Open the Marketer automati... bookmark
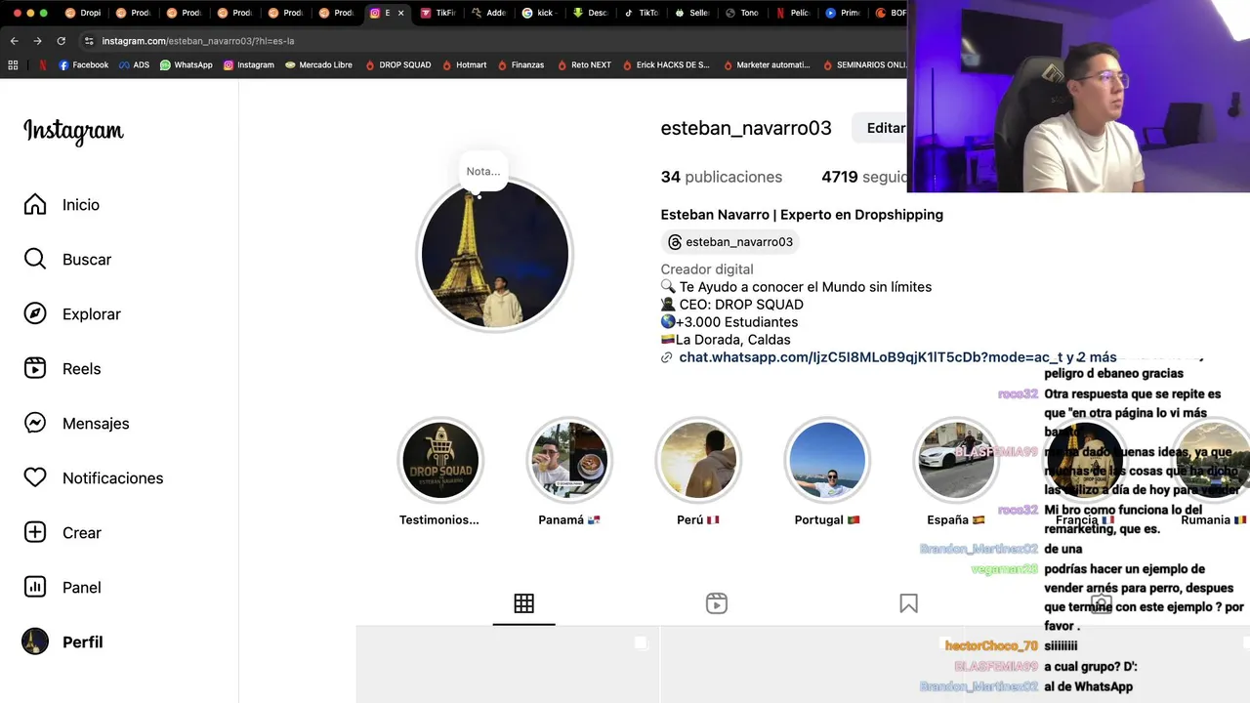The width and height of the screenshot is (1250, 703). click(x=766, y=65)
